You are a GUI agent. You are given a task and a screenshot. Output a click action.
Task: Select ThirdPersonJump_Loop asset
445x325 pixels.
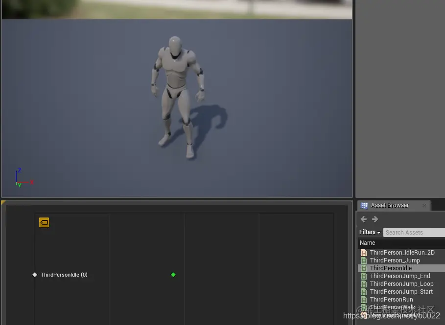pos(401,283)
